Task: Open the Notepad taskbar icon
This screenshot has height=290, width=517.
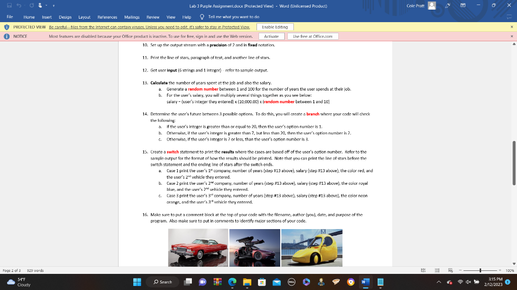Action: pos(380,282)
